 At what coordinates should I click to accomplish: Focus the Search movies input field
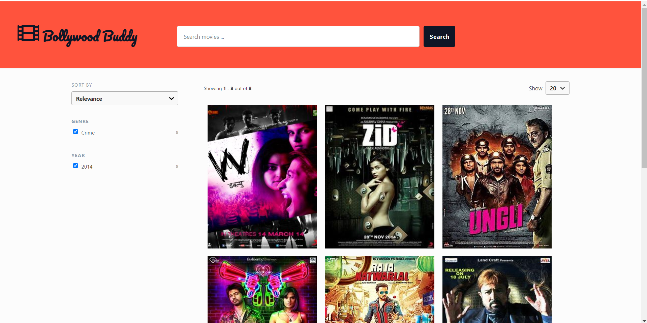[298, 36]
